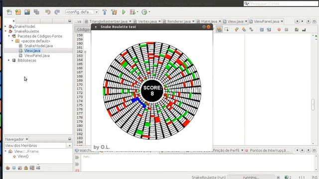Viewport: 319px width, 179px height.
Task: Open Debug Project dropdown arrow
Action: point(138,12)
